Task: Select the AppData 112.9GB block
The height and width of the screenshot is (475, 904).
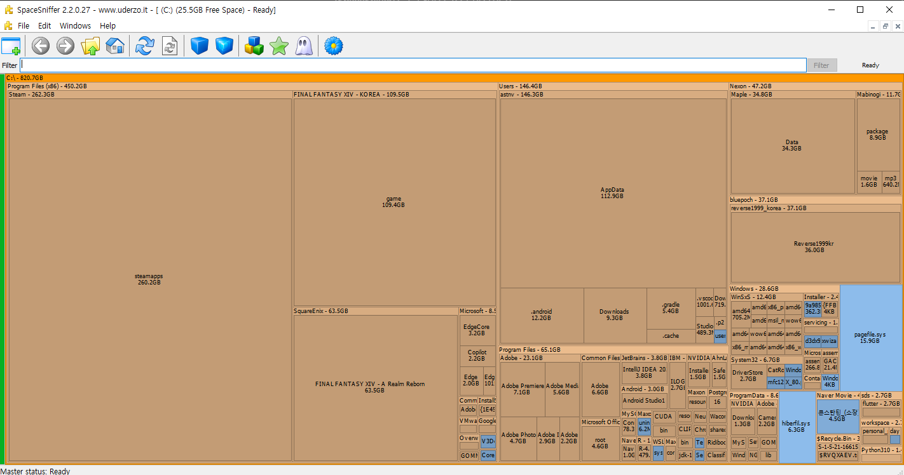Action: (612, 193)
